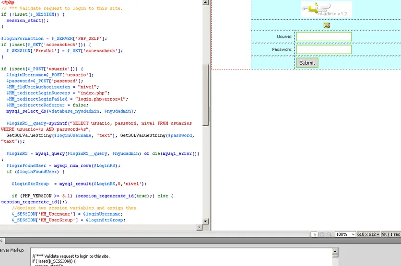Select the Hand tool in status bar
This screenshot has height=266, width=401.
pyautogui.click(x=322, y=234)
